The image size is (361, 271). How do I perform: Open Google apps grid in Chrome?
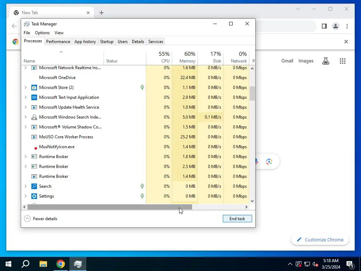[x=343, y=61]
